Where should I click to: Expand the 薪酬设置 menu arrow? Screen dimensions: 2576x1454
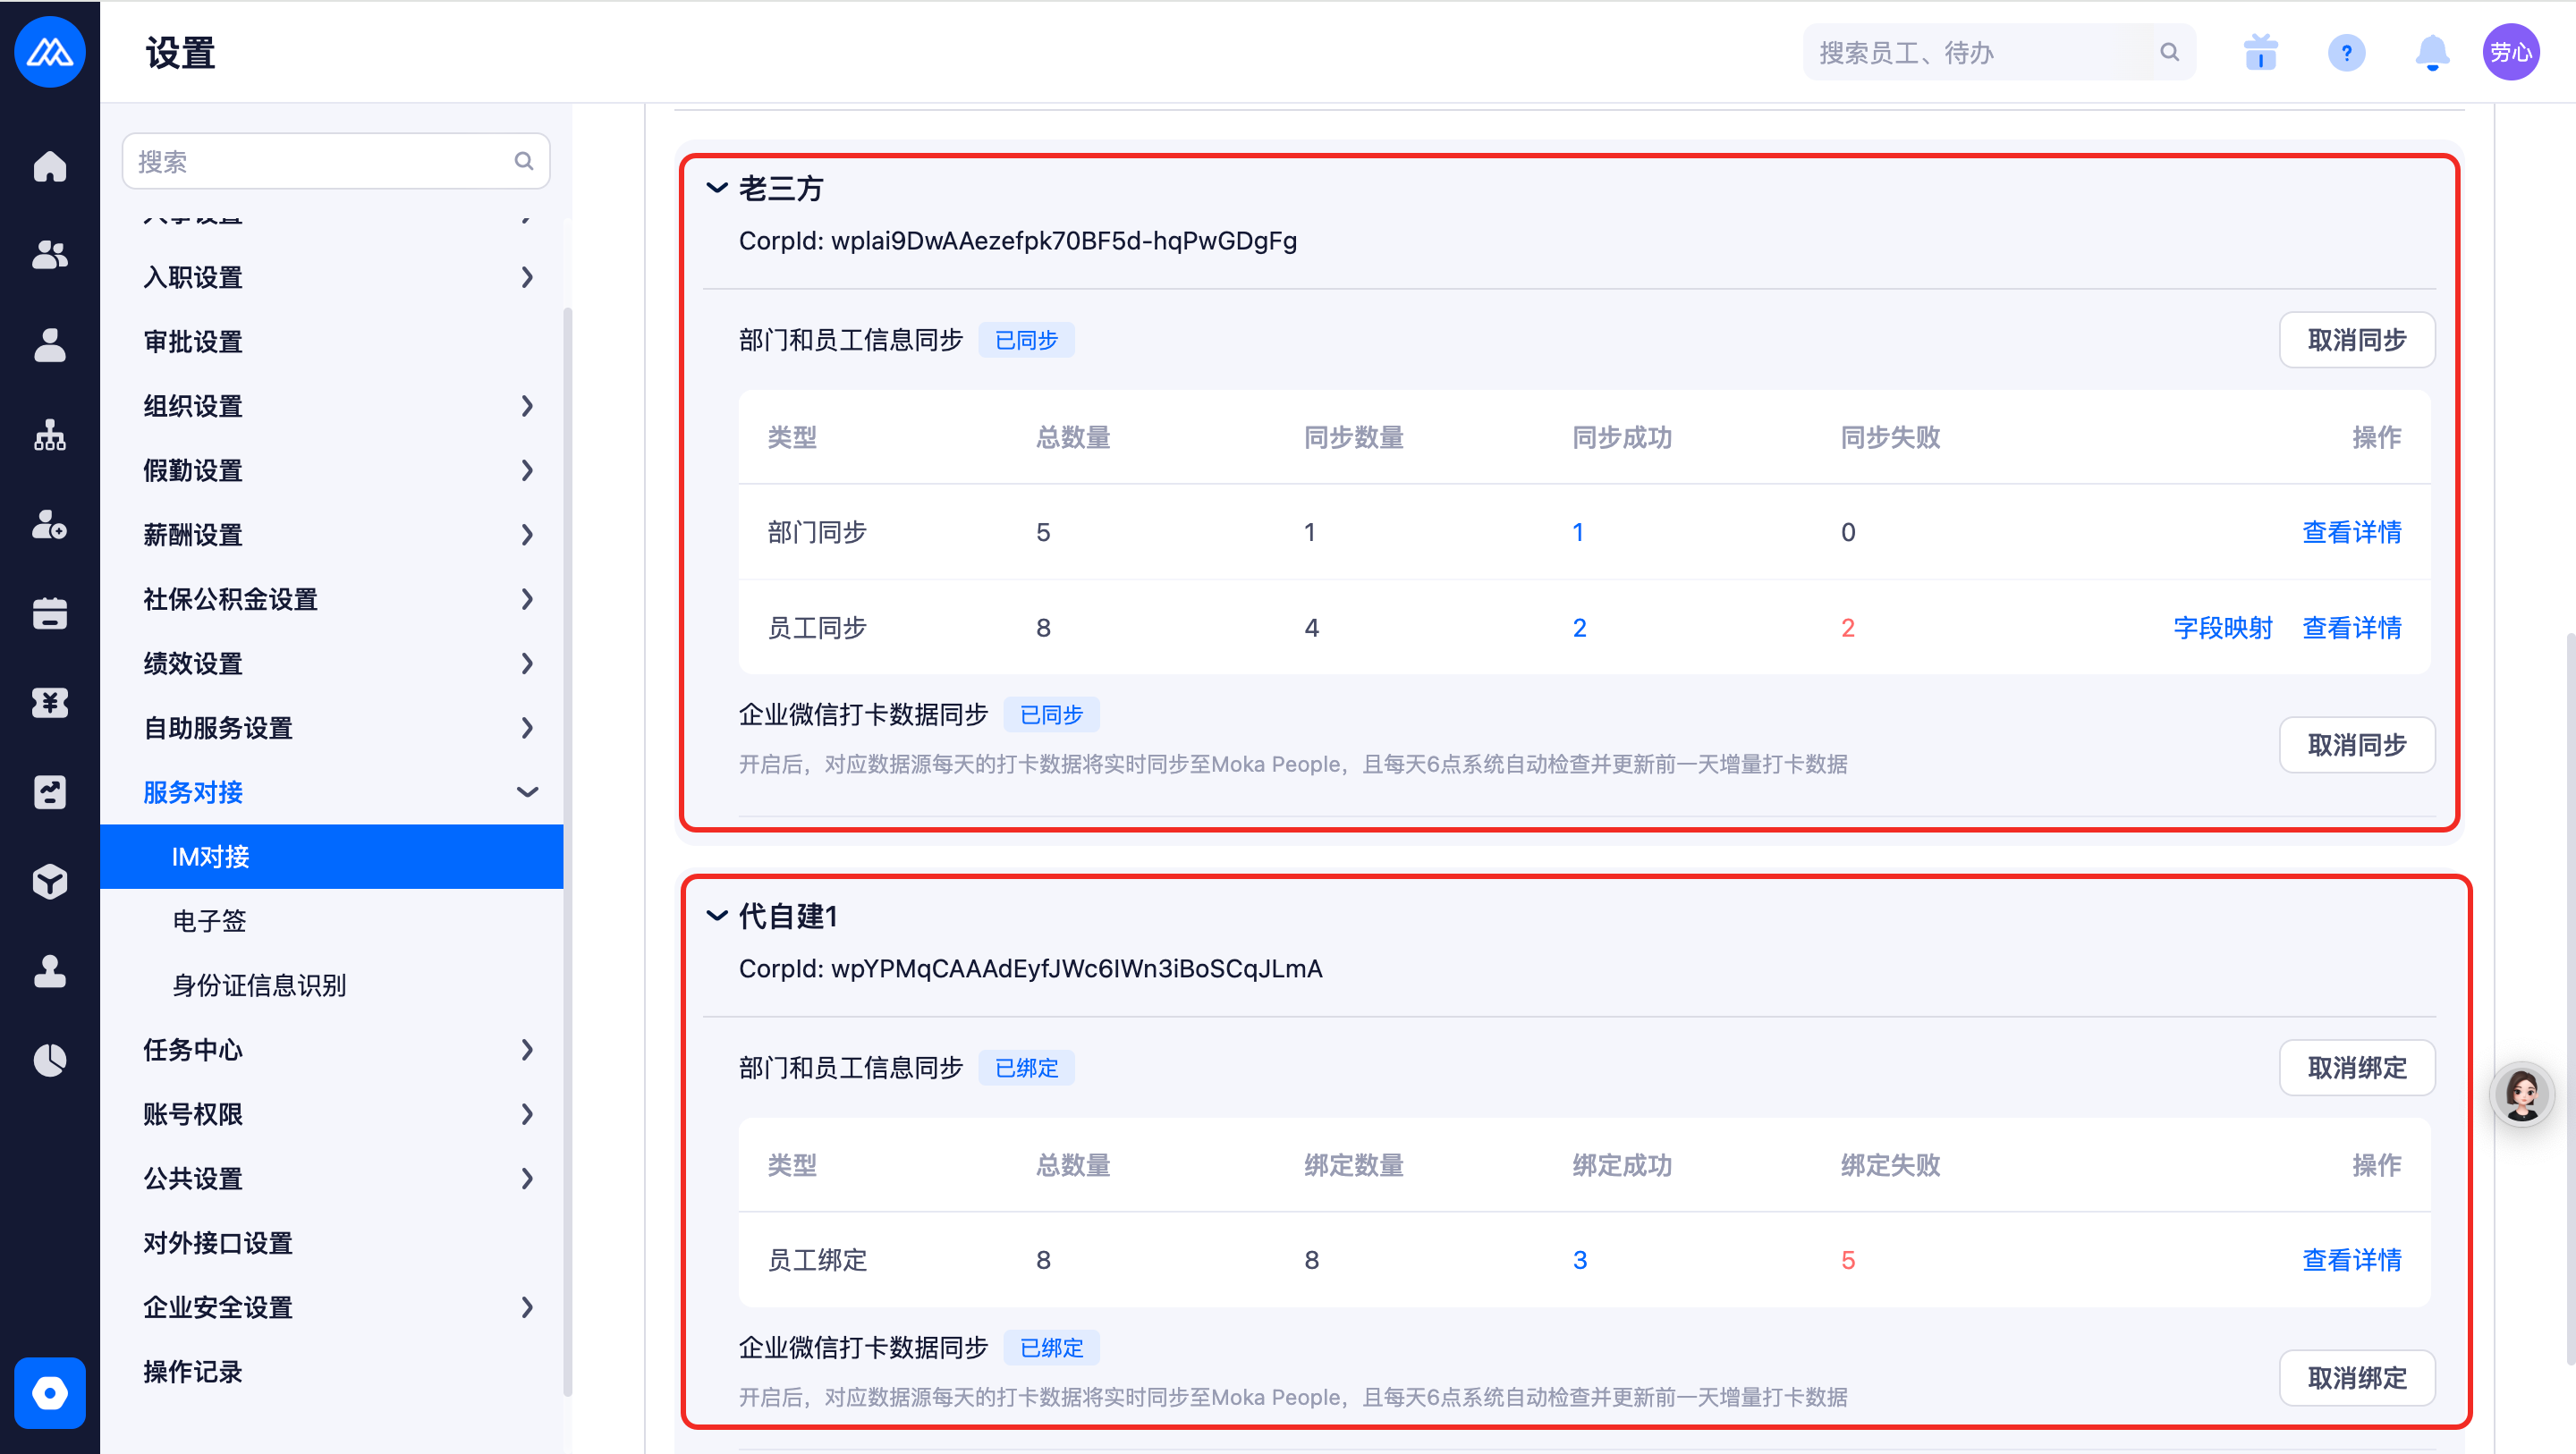coord(527,535)
